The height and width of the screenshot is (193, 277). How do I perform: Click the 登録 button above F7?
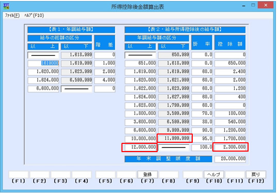click(147, 174)
